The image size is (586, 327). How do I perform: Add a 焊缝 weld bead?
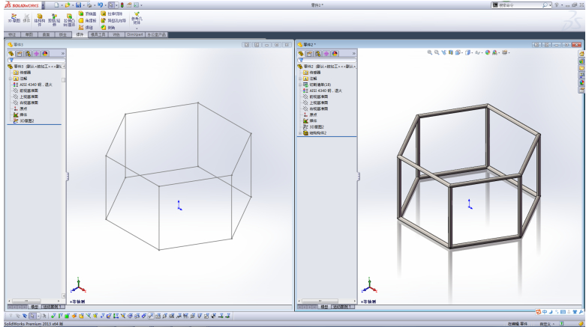86,28
